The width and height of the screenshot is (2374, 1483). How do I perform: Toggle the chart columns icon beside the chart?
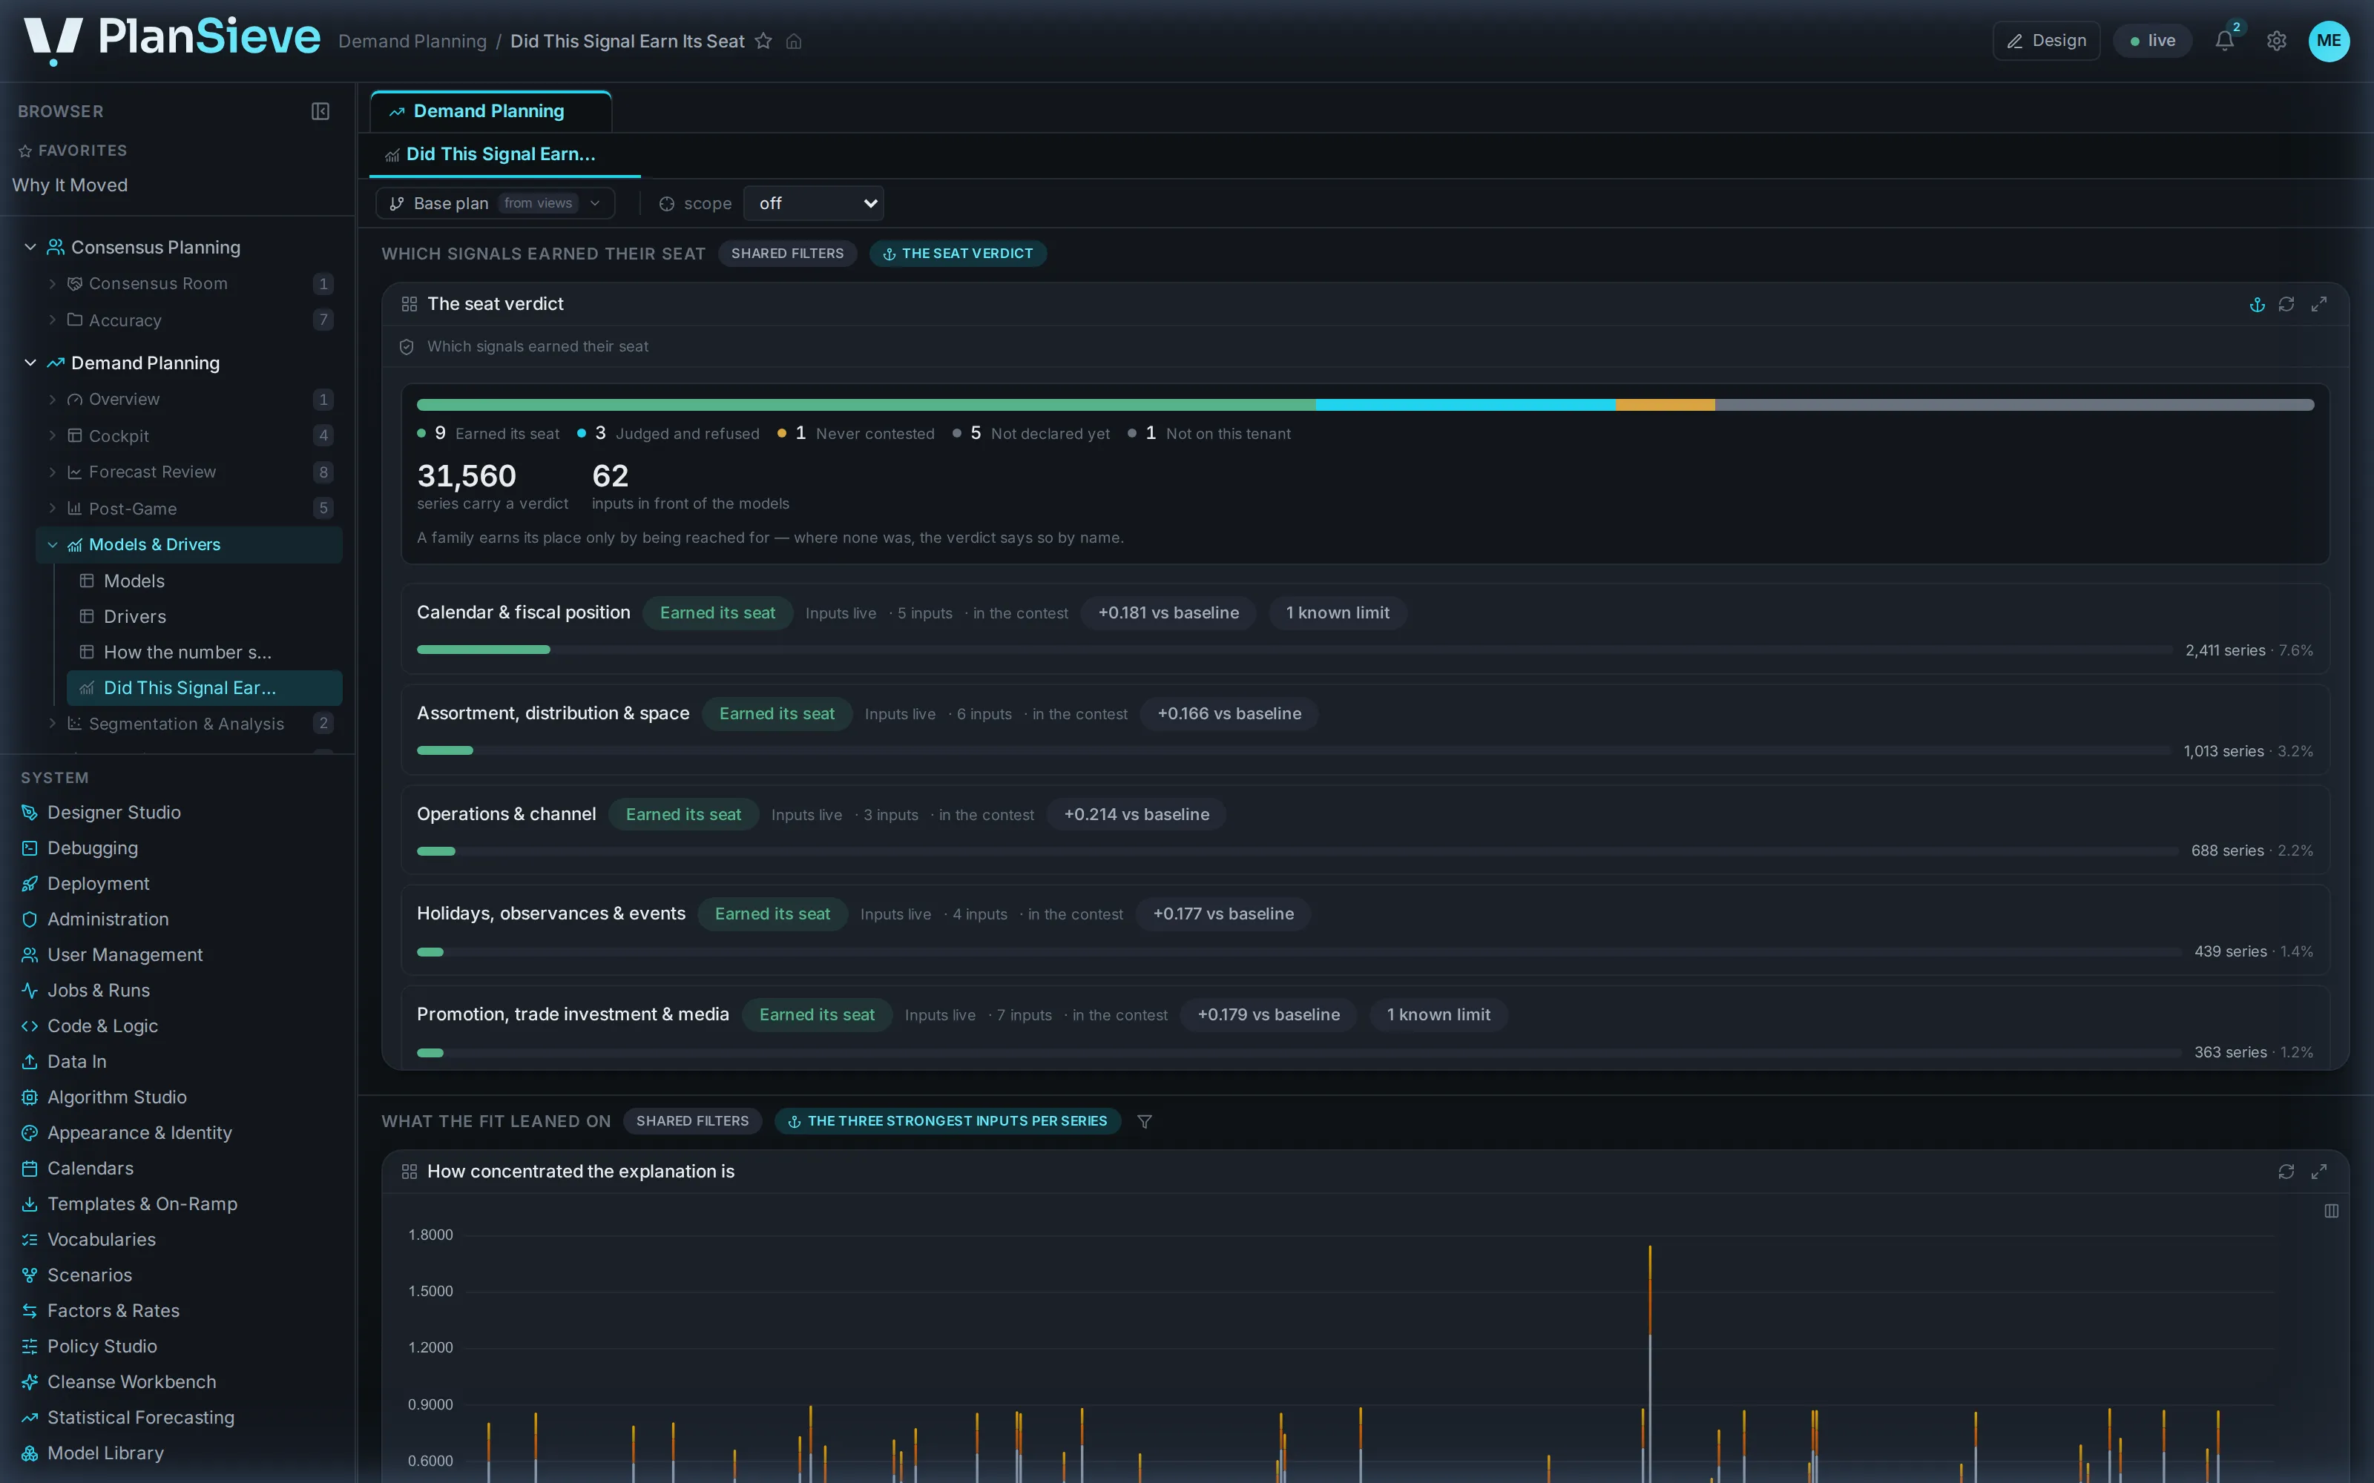coord(2331,1212)
